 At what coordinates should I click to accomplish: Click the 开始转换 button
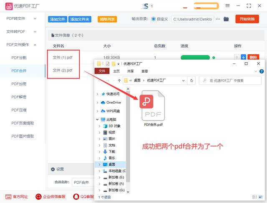[x=247, y=19]
